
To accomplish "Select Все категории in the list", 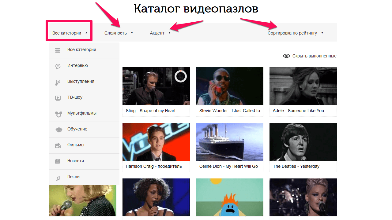I will (84, 50).
